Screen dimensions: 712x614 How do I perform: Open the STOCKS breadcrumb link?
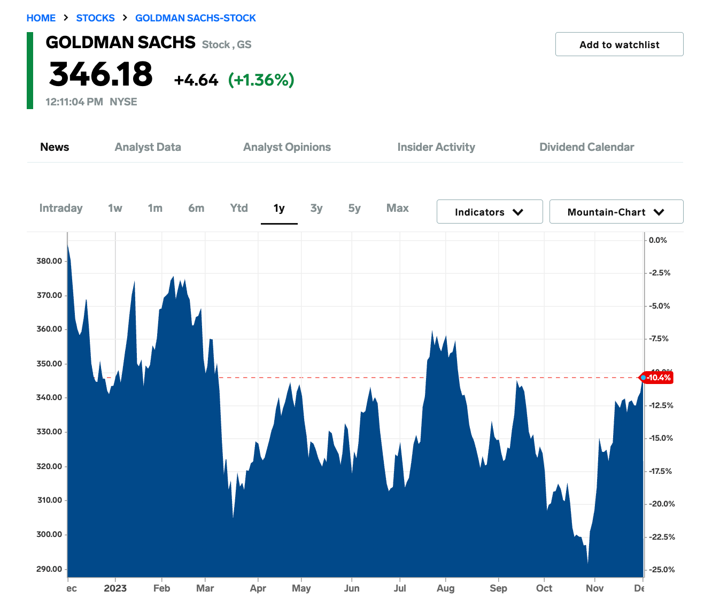click(95, 18)
